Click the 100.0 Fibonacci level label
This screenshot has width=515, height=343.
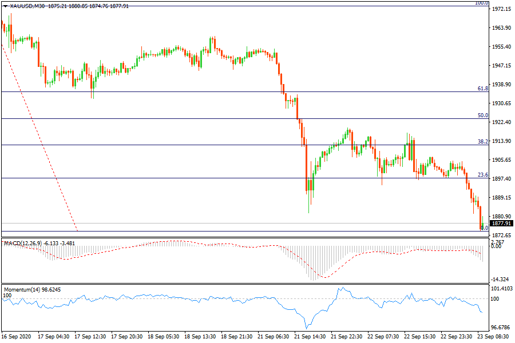pos(482,3)
